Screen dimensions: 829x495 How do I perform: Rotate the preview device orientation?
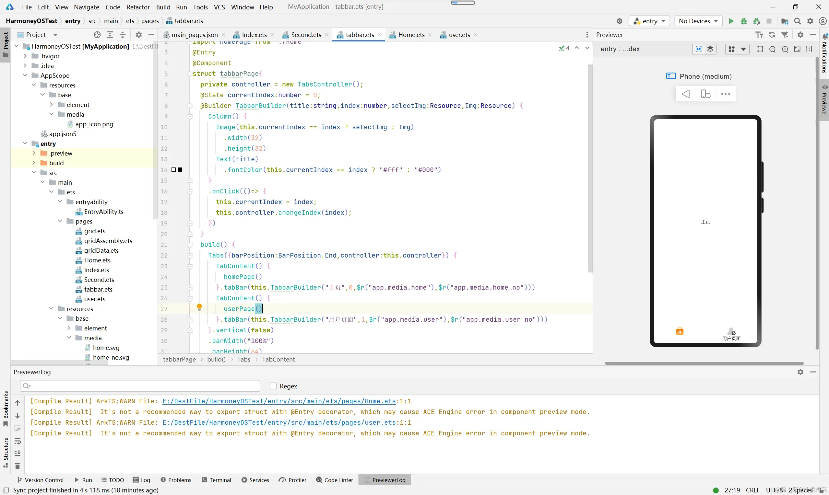pos(705,94)
